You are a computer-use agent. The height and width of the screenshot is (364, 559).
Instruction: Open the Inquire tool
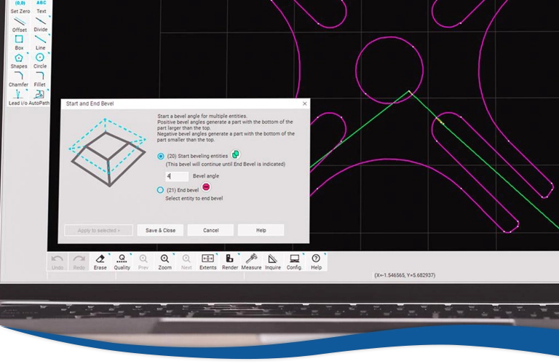pyautogui.click(x=273, y=261)
